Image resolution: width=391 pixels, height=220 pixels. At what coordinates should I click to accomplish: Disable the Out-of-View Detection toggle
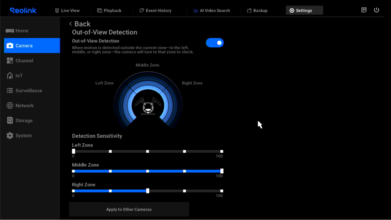pyautogui.click(x=215, y=42)
